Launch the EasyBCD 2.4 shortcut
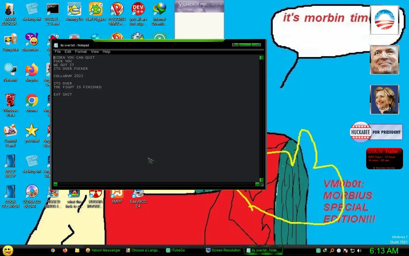The width and height of the screenshot is (409, 256). 138,199
